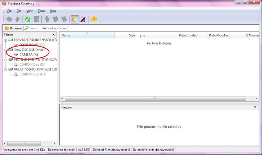Switch to the Browse tab

pyautogui.click(x=13, y=28)
